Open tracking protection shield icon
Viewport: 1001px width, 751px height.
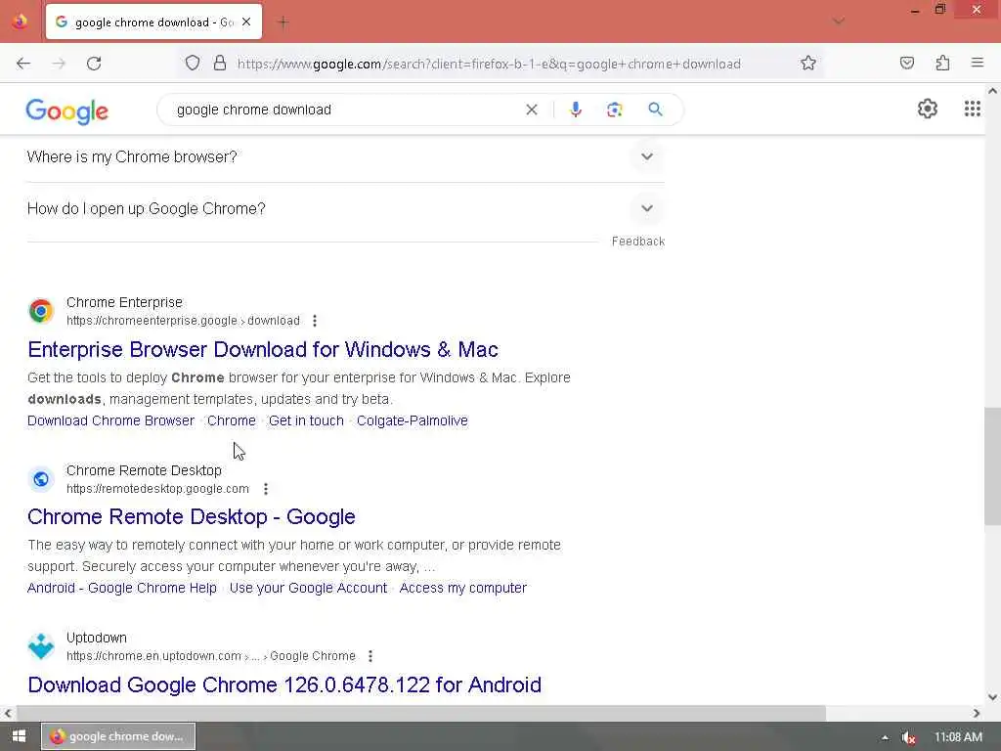[193, 64]
